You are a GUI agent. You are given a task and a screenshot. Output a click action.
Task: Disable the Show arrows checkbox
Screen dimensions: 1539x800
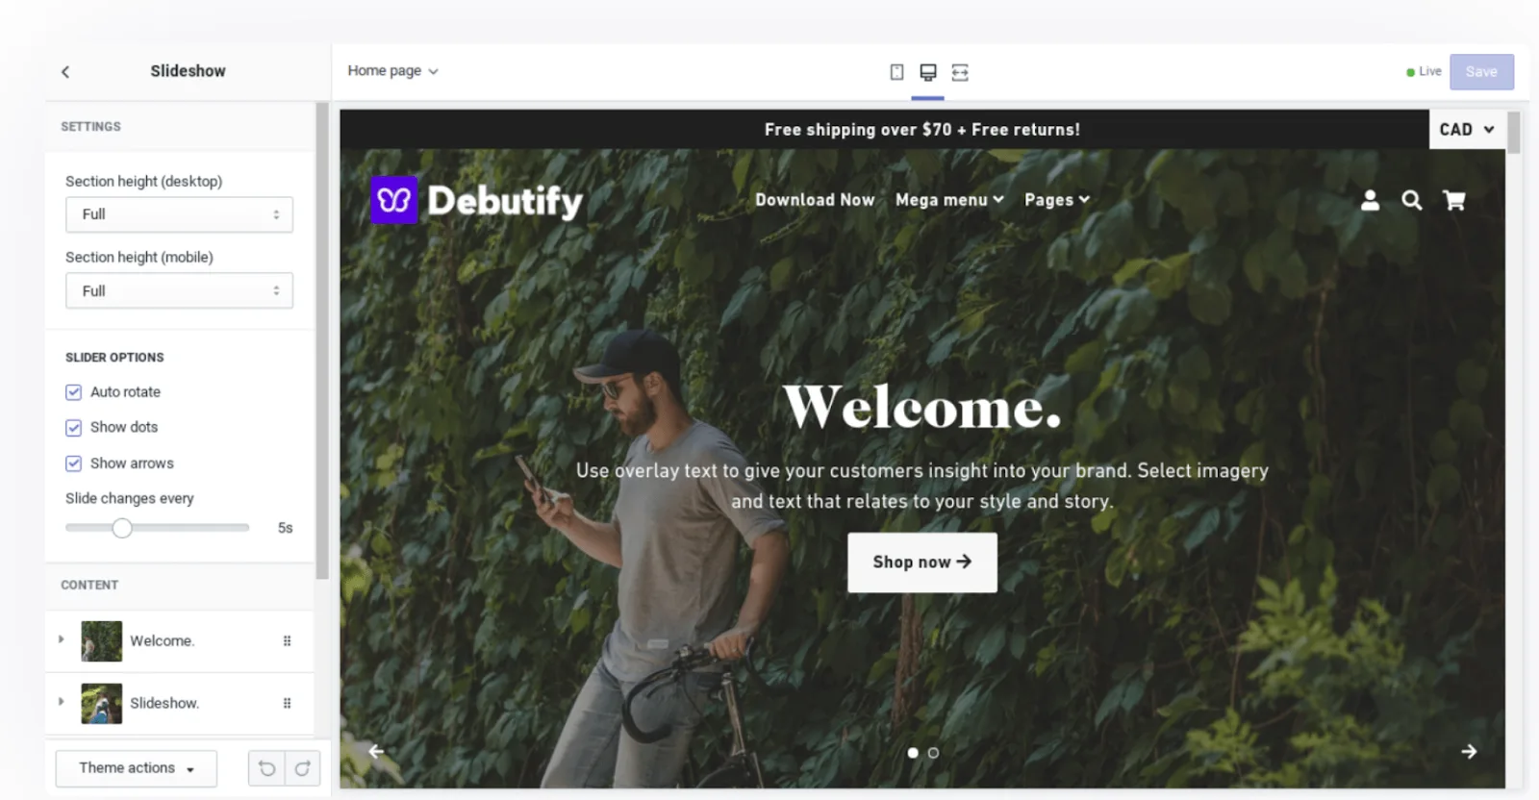pos(73,463)
